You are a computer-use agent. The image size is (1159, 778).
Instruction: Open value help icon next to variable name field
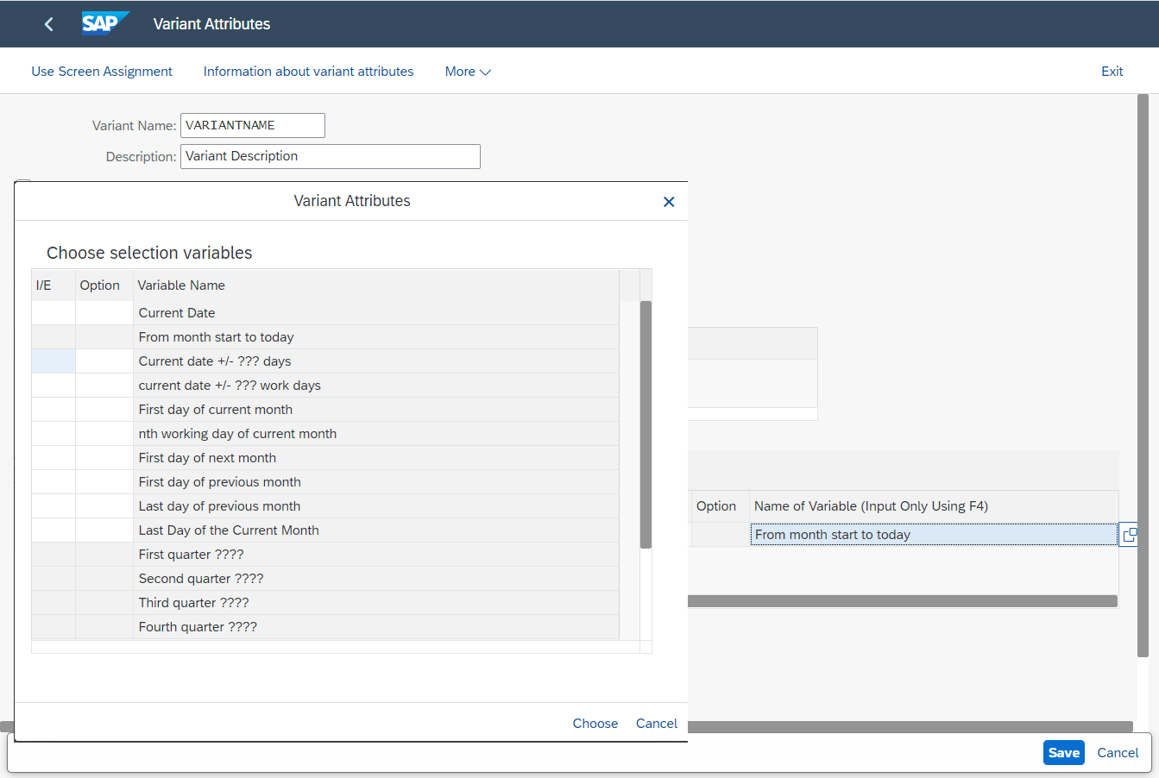click(x=1129, y=534)
